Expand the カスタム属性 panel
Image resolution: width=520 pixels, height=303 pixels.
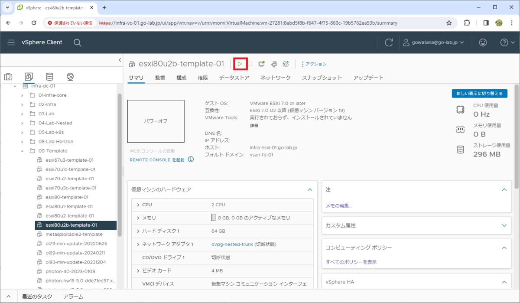pyautogui.click(x=504, y=225)
